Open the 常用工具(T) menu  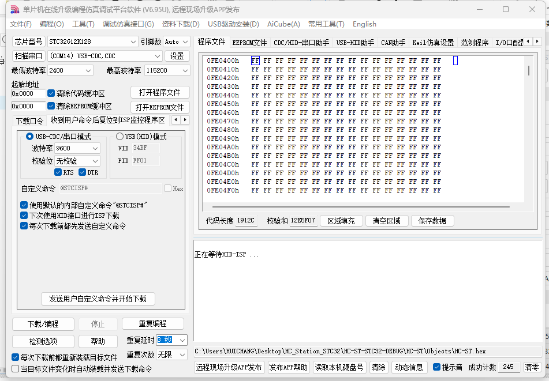coord(326,24)
